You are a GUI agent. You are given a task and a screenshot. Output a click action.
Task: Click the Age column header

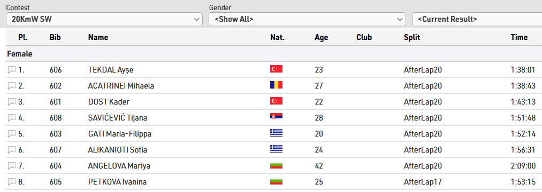[x=322, y=37]
